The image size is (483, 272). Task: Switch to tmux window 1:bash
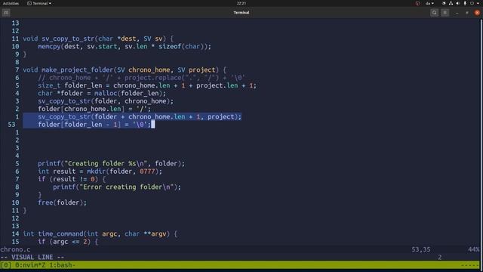click(x=62, y=265)
